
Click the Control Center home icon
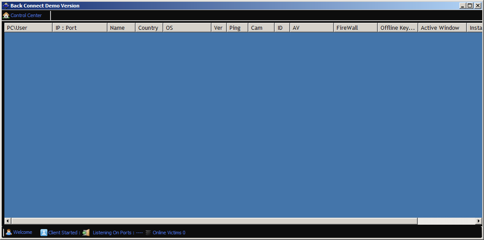tap(6, 15)
